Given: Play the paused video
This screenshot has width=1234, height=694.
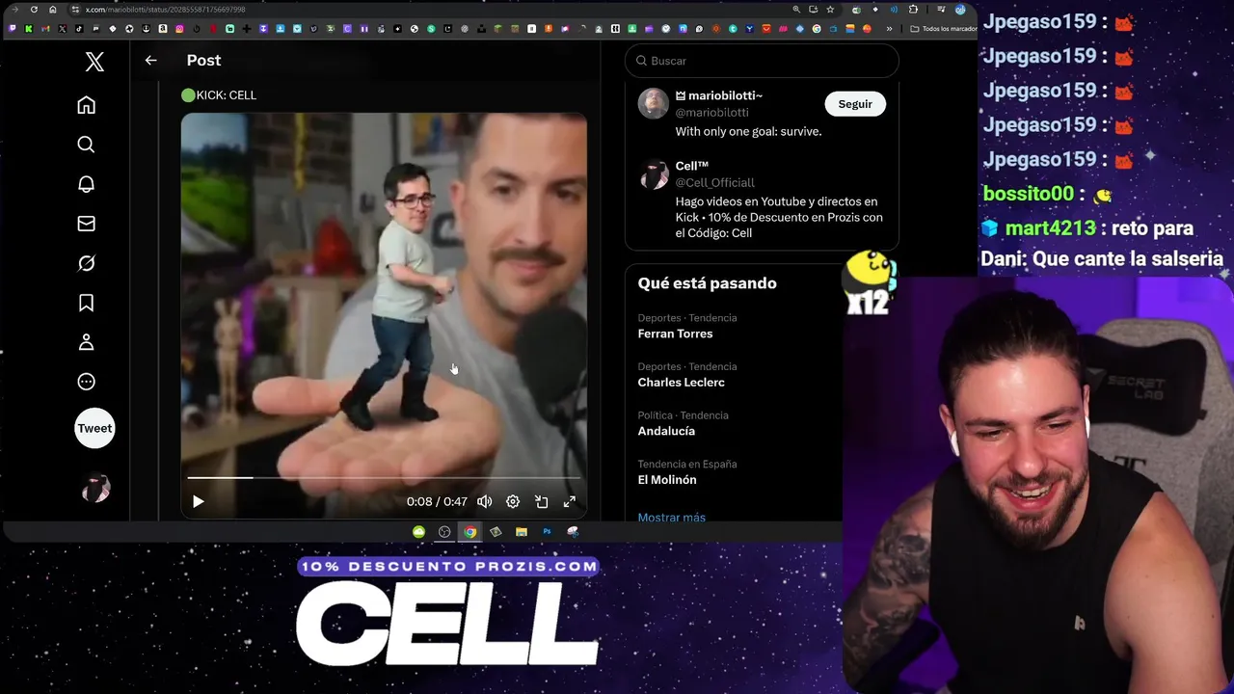Looking at the screenshot, I should tap(198, 501).
